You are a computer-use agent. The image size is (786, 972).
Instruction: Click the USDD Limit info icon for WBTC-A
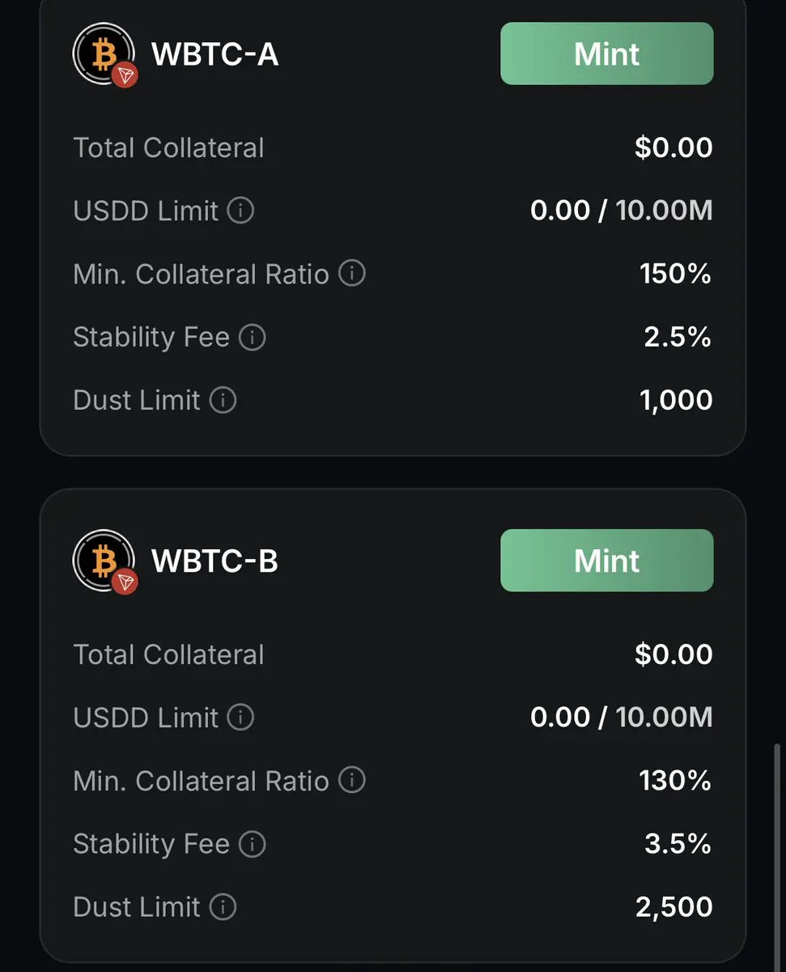[x=240, y=211]
